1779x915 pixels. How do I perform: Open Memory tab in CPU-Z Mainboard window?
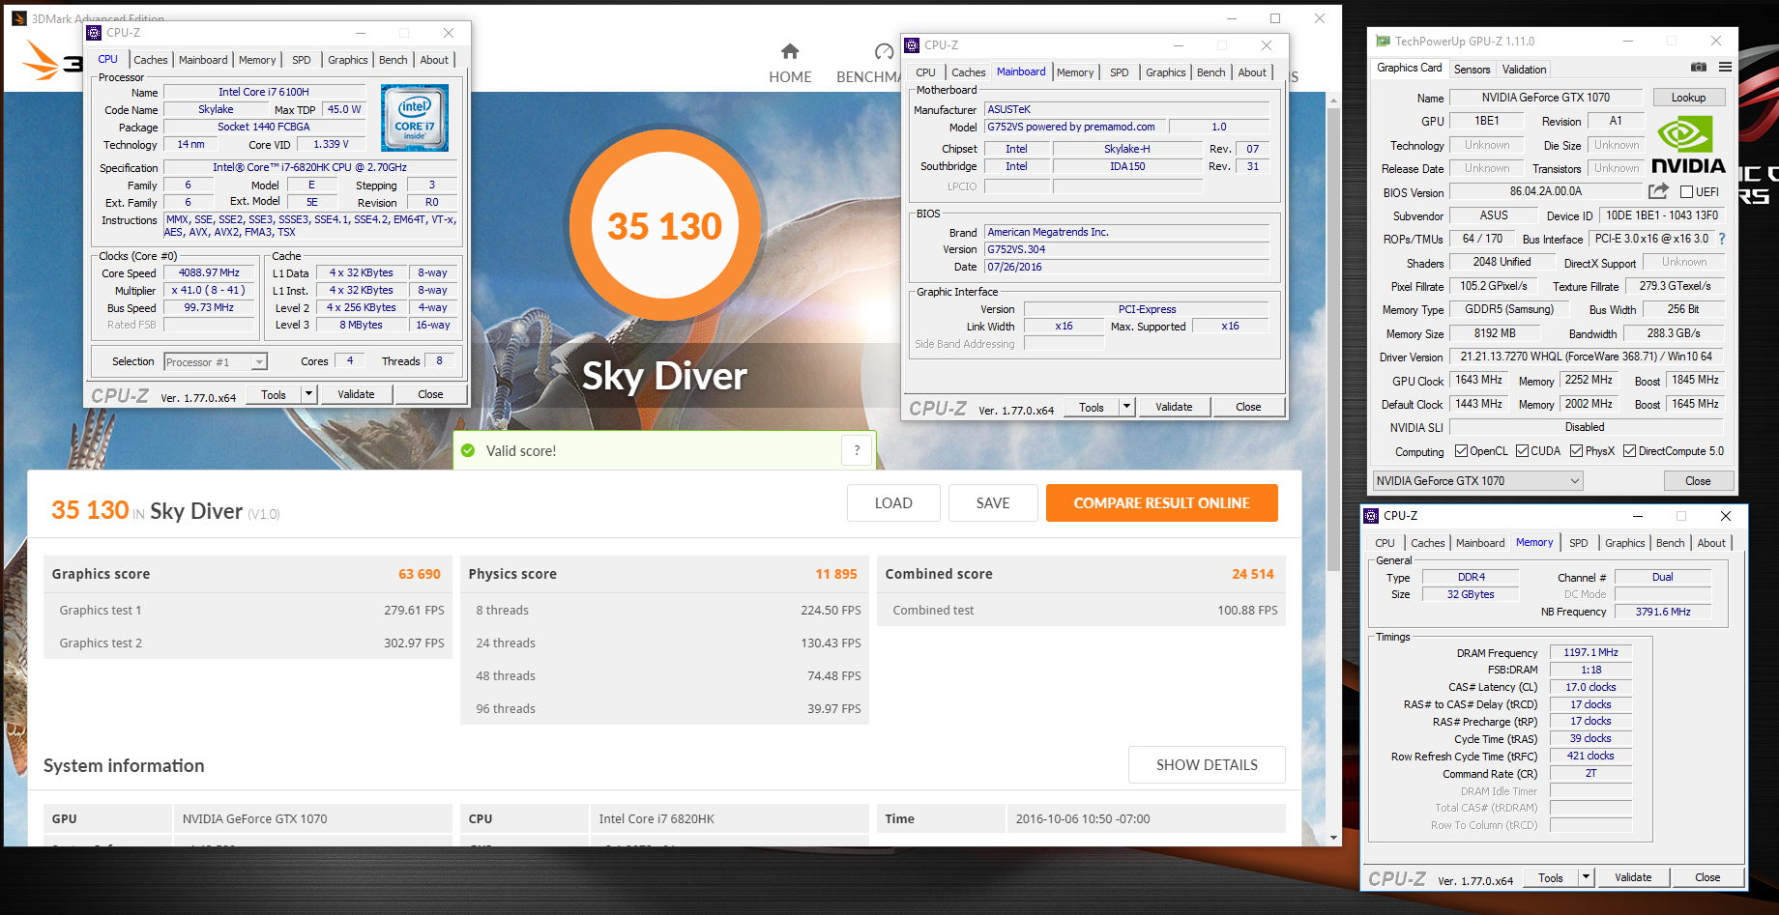[1075, 72]
